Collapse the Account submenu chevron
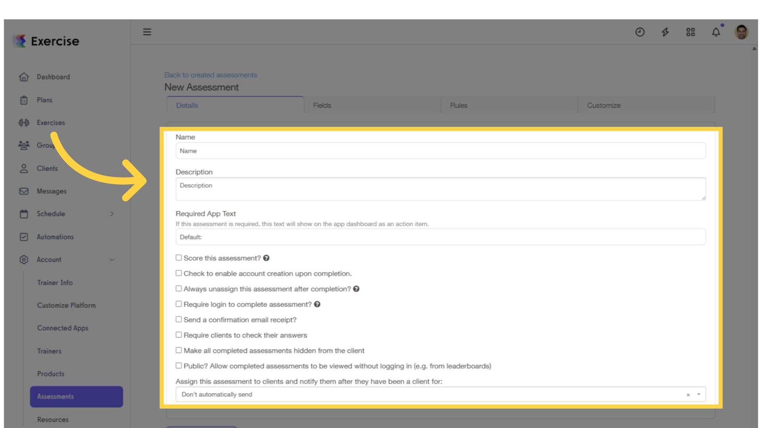Image resolution: width=762 pixels, height=428 pixels. click(112, 260)
